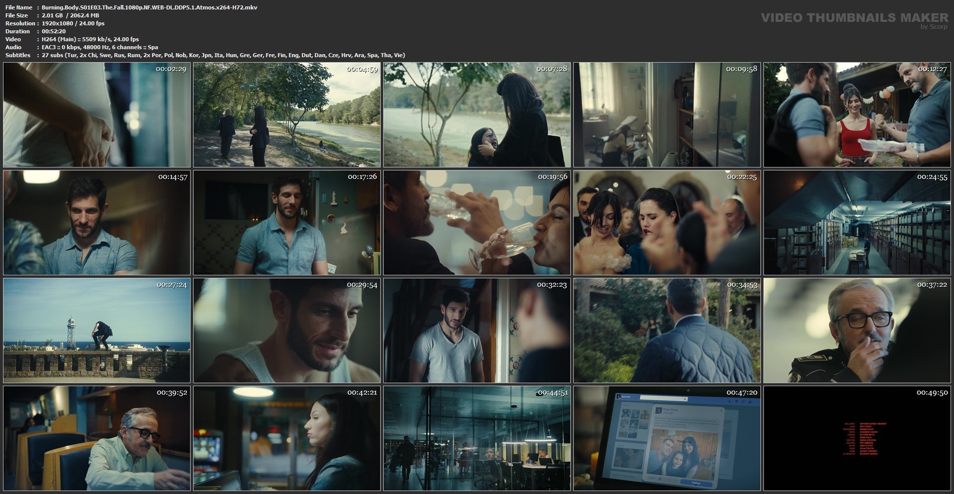Screen dimensions: 954x494
Task: Select the end credits thumbnail 00:49:50
Action: 857,438
